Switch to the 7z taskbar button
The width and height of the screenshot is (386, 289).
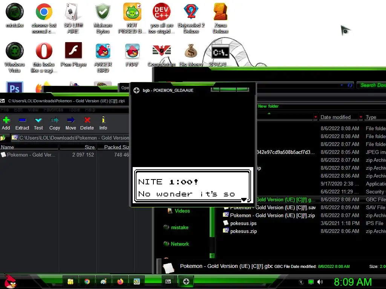(168, 281)
